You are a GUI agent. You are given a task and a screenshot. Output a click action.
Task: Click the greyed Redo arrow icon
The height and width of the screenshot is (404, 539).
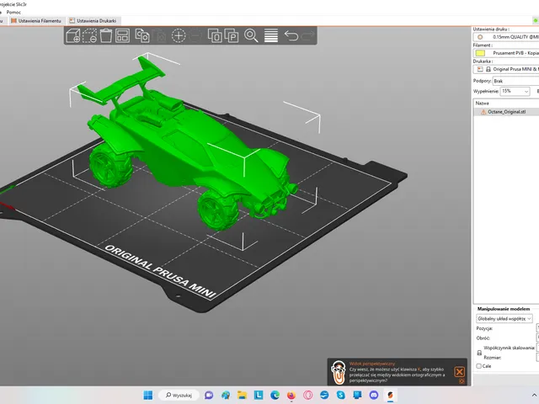point(307,35)
